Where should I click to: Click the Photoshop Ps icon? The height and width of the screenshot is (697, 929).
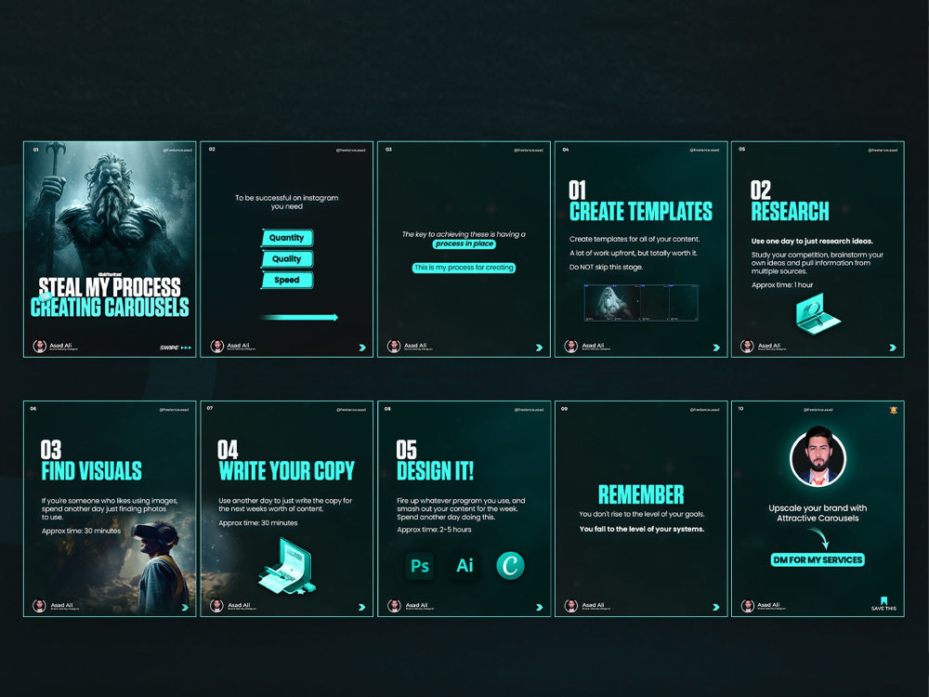coord(420,565)
